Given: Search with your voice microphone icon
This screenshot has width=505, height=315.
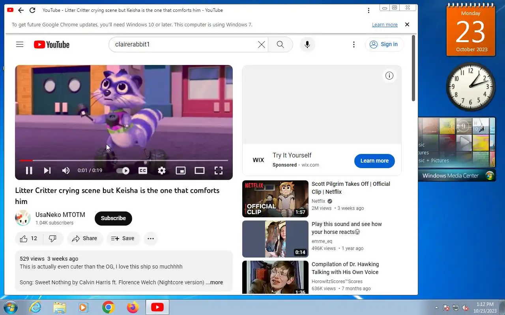Looking at the screenshot, I should 307,44.
